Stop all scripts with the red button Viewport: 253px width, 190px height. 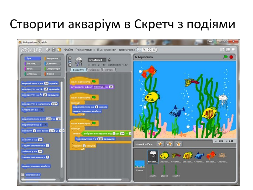click(231, 57)
